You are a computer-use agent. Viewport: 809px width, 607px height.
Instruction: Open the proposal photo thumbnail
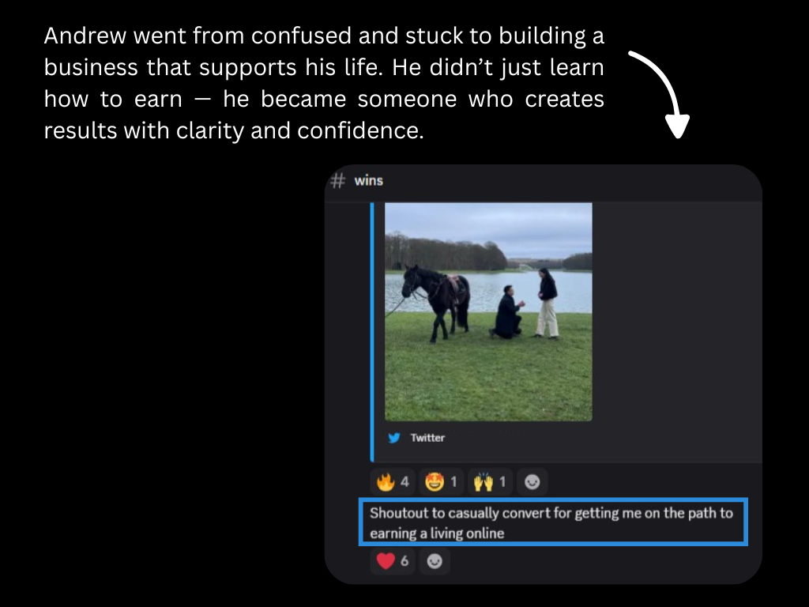[x=488, y=311]
